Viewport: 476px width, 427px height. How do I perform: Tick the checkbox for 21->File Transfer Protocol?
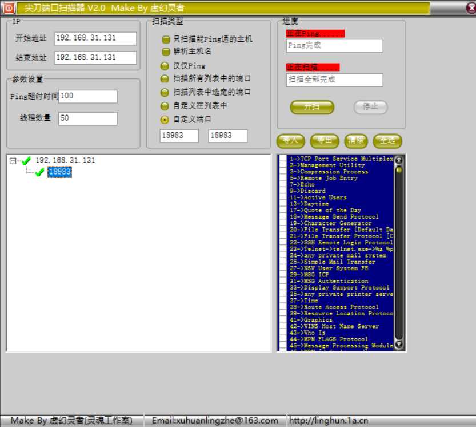(283, 236)
